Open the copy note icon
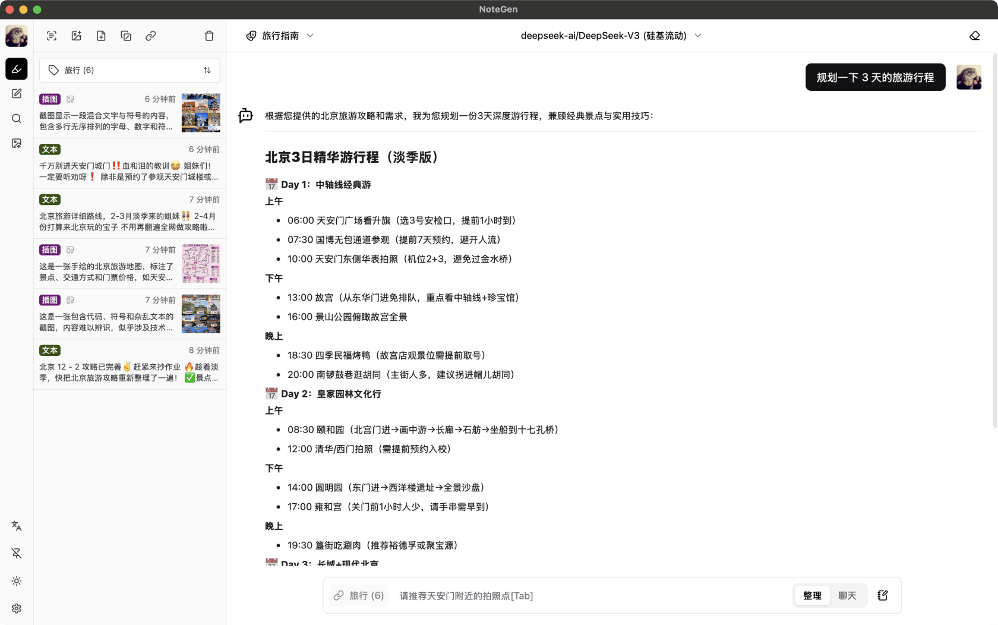The image size is (998, 625). (x=126, y=36)
